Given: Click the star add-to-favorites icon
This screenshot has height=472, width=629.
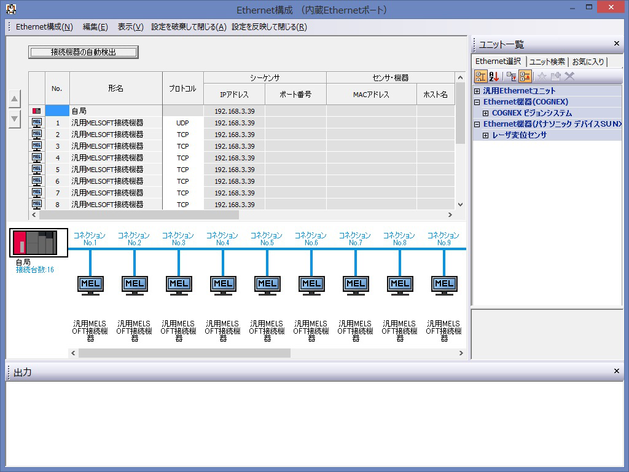Looking at the screenshot, I should pos(542,76).
